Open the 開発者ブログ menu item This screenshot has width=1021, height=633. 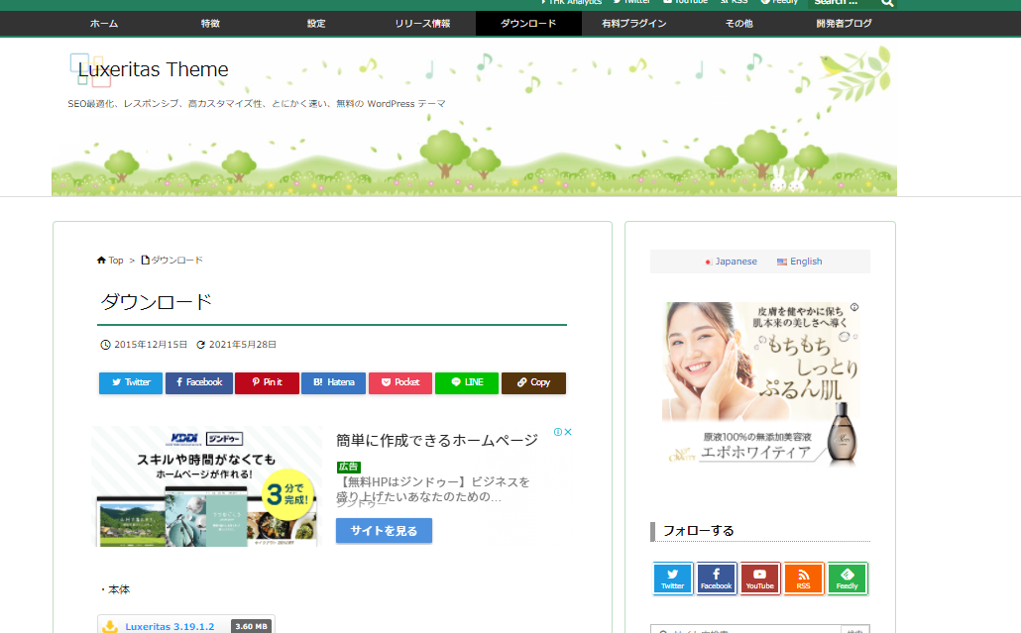[845, 24]
